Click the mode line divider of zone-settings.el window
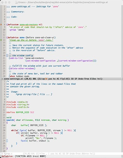123x158 pixels. point(61,79)
